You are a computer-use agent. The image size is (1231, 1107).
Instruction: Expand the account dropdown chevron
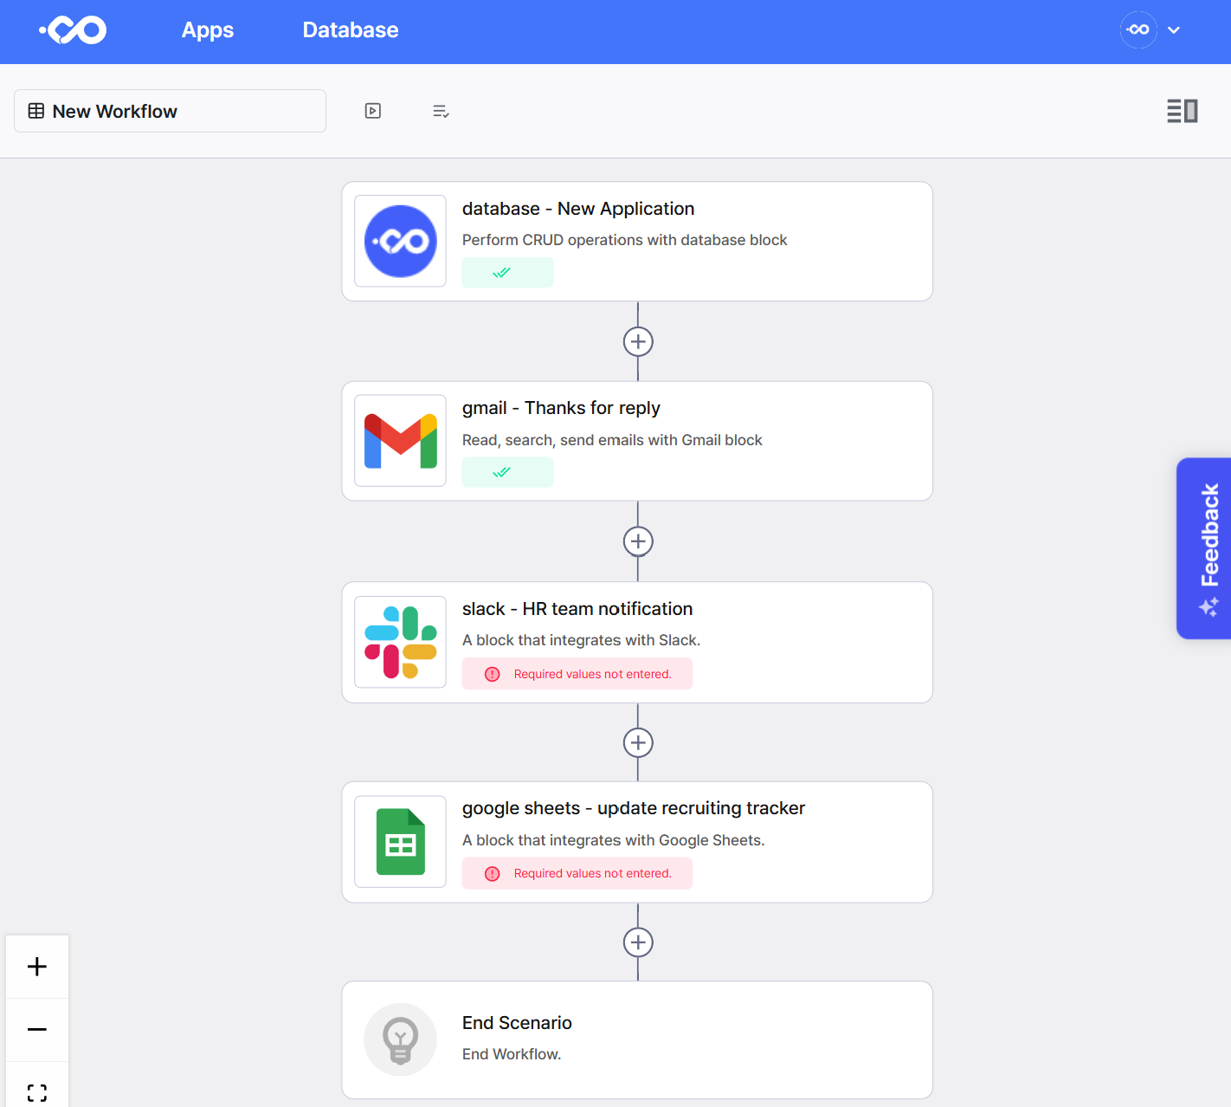[x=1174, y=30]
